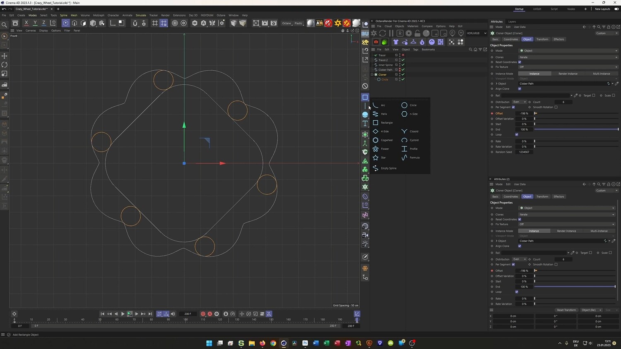Add an Arc spline from the palette

click(x=379, y=105)
